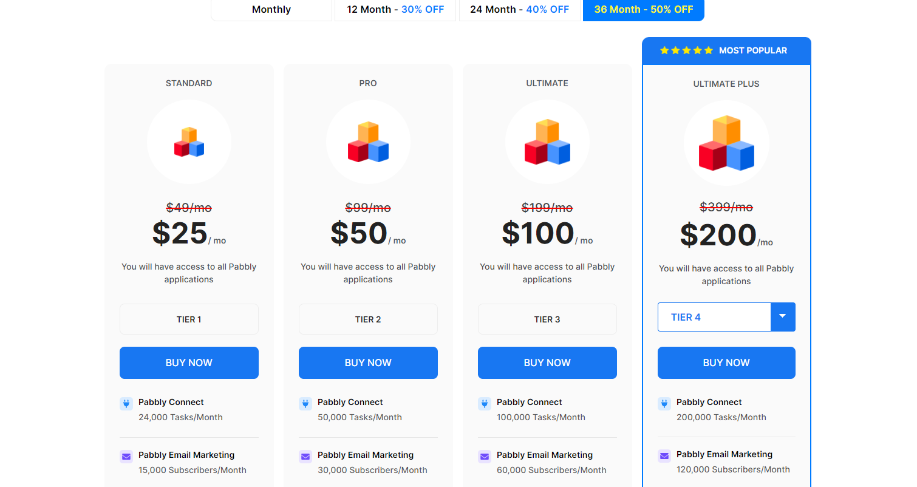Buy the Ultimate Plus plan now
This screenshot has height=487, width=917.
(x=726, y=363)
